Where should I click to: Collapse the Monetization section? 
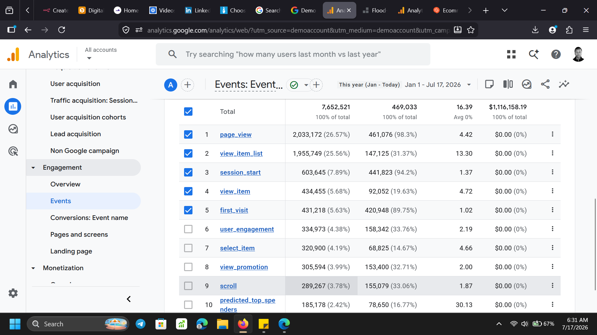[x=33, y=268]
